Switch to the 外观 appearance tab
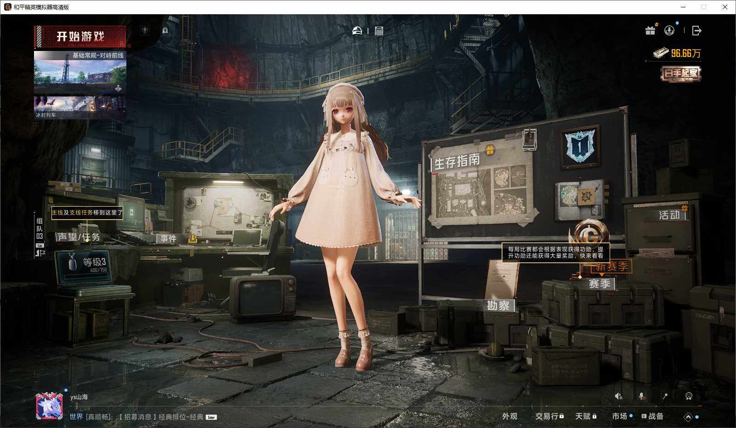The width and height of the screenshot is (736, 428). 510,416
